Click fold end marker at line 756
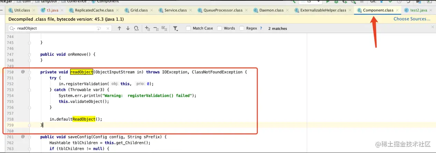436x153 pixels. click(30, 107)
